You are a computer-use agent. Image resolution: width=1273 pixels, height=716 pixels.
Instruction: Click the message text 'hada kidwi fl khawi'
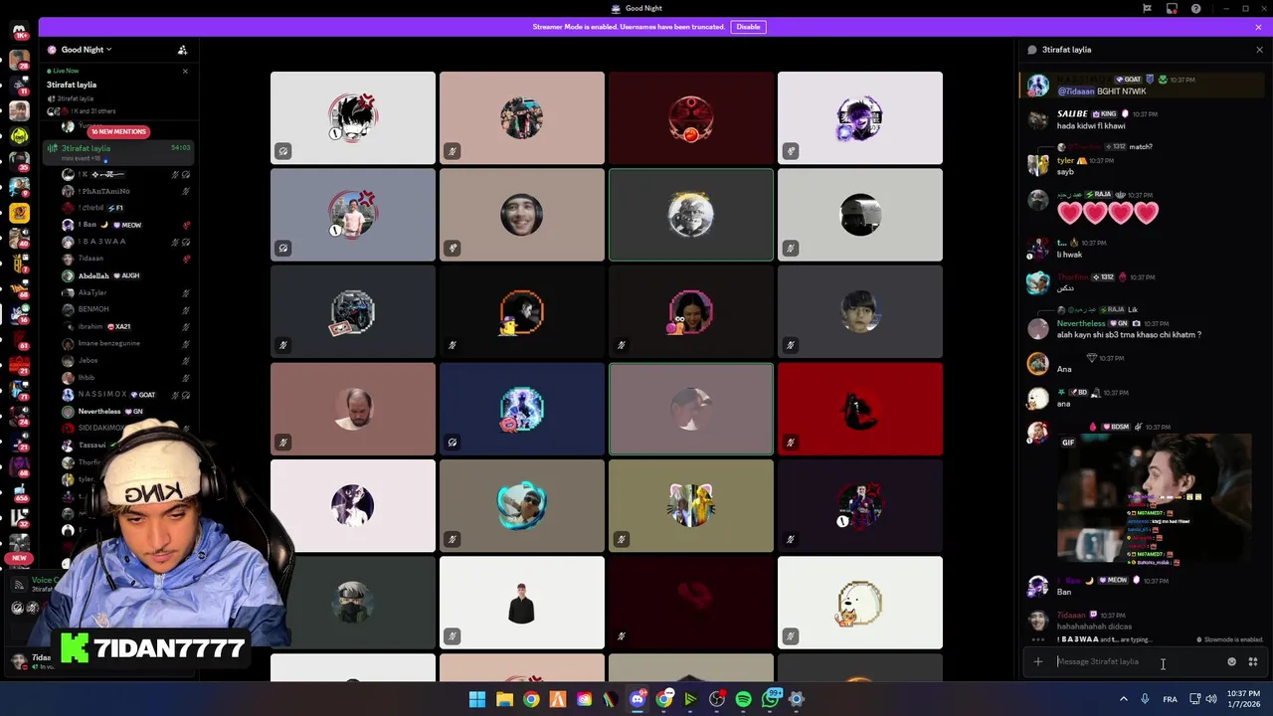(1091, 126)
